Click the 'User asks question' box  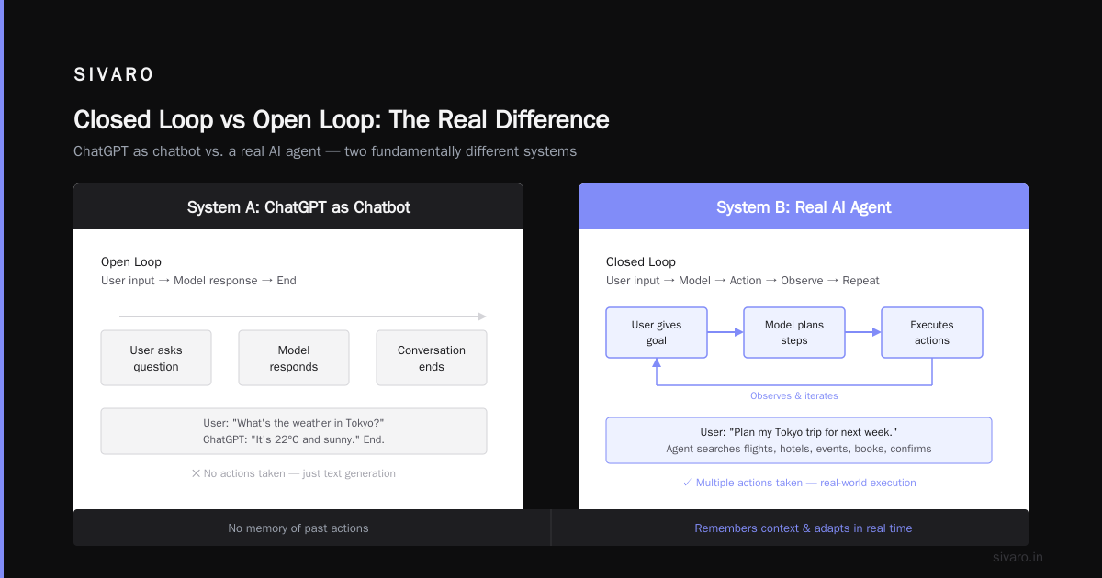click(x=156, y=358)
